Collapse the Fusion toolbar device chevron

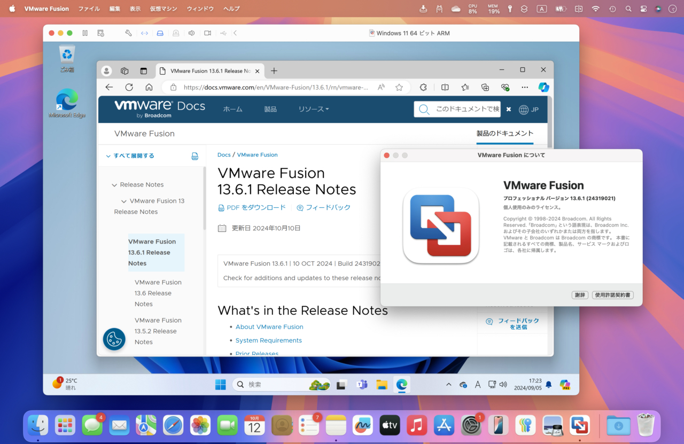point(235,33)
